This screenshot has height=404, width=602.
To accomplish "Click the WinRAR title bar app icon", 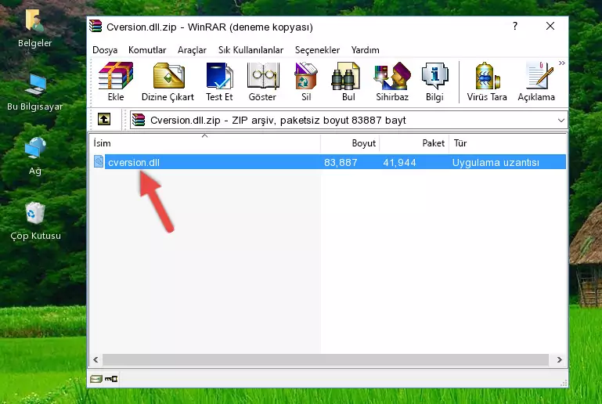I will [x=96, y=27].
